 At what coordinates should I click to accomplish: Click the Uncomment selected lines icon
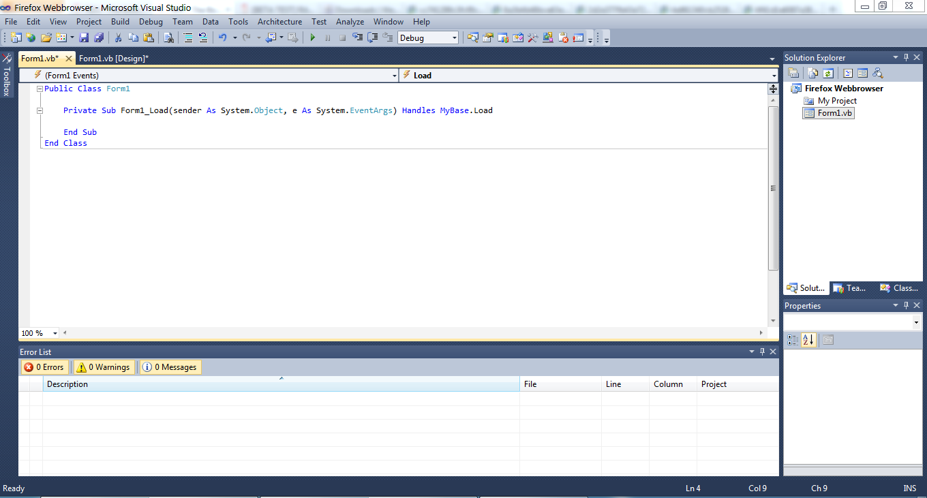click(x=203, y=38)
